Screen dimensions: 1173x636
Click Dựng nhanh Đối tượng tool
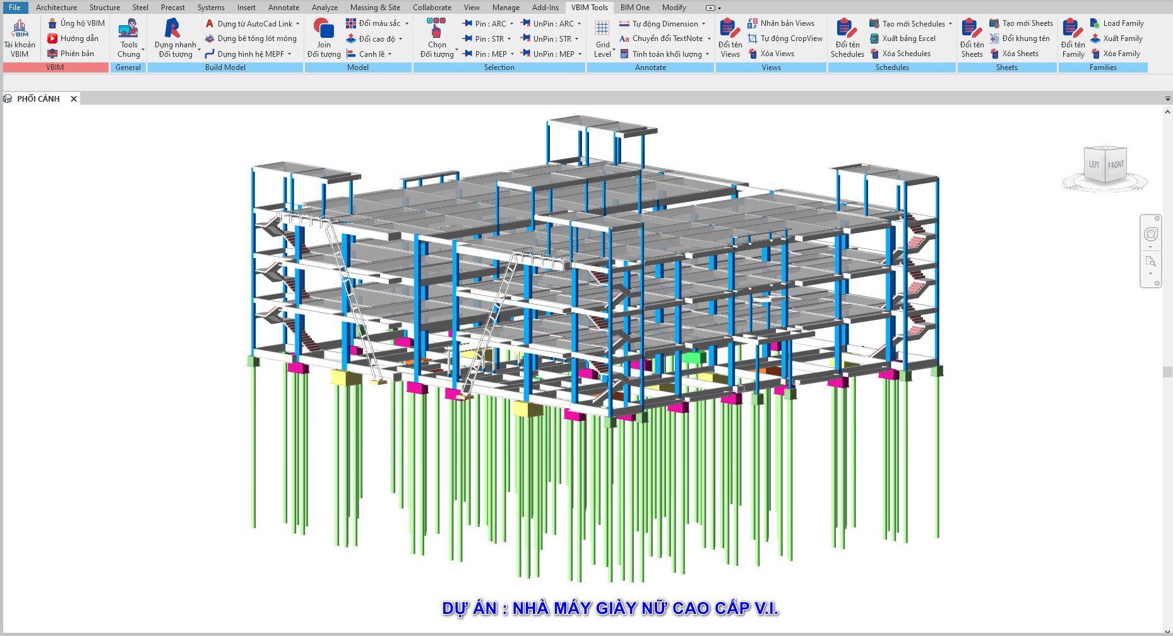point(173,29)
